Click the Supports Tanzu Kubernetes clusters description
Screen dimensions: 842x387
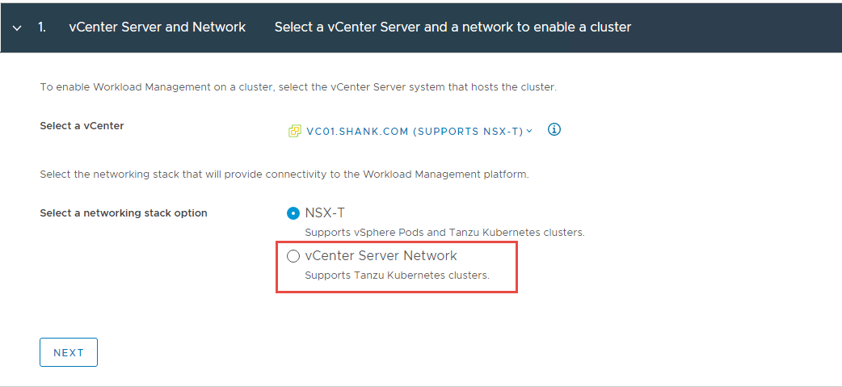tap(398, 276)
